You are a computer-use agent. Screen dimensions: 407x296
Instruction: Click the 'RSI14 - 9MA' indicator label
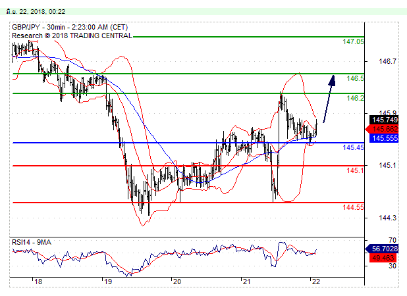(32, 242)
